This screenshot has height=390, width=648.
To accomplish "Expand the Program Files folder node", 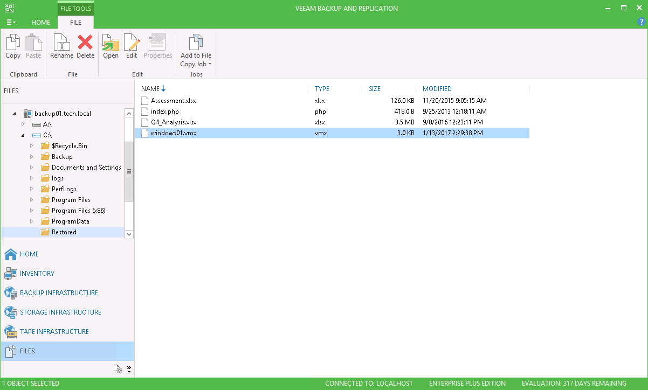I will coord(32,200).
